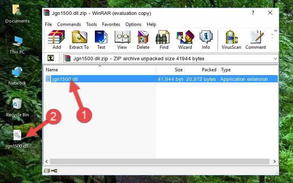Open the Tools menu

point(91,24)
